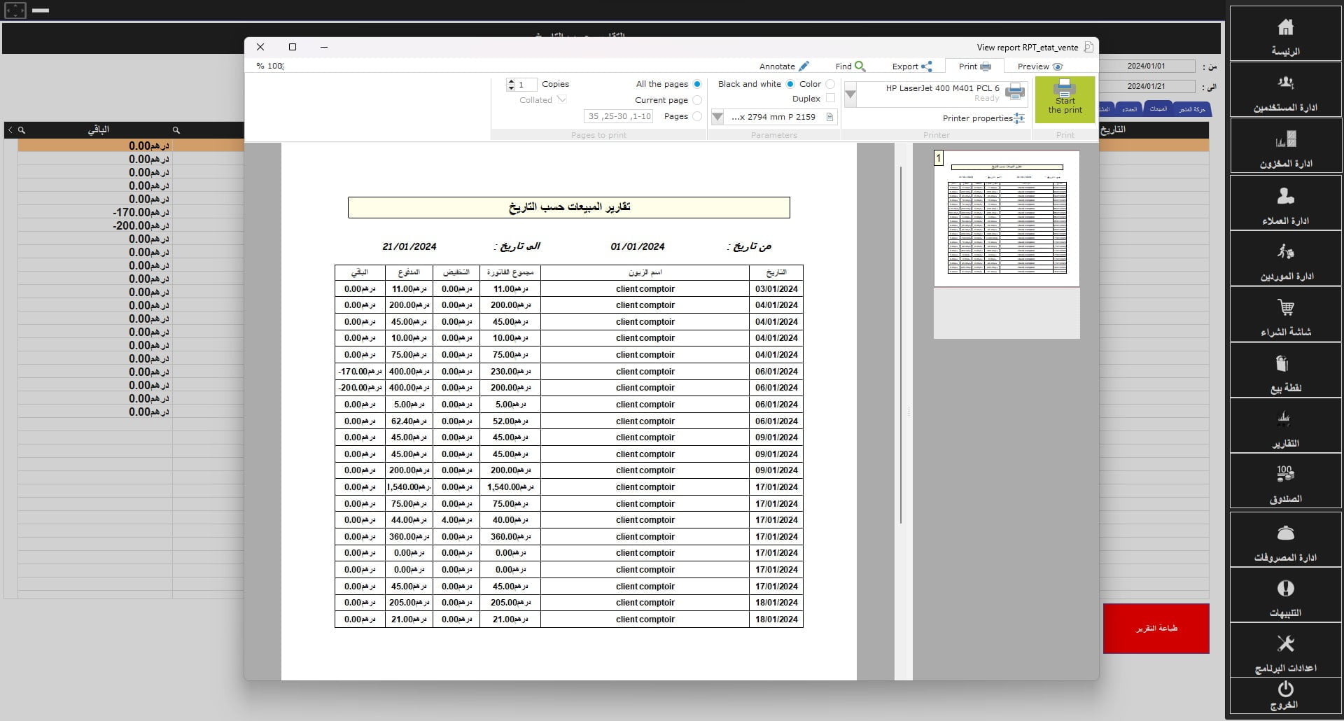
Task: Select All the pages radio button
Action: (x=696, y=84)
